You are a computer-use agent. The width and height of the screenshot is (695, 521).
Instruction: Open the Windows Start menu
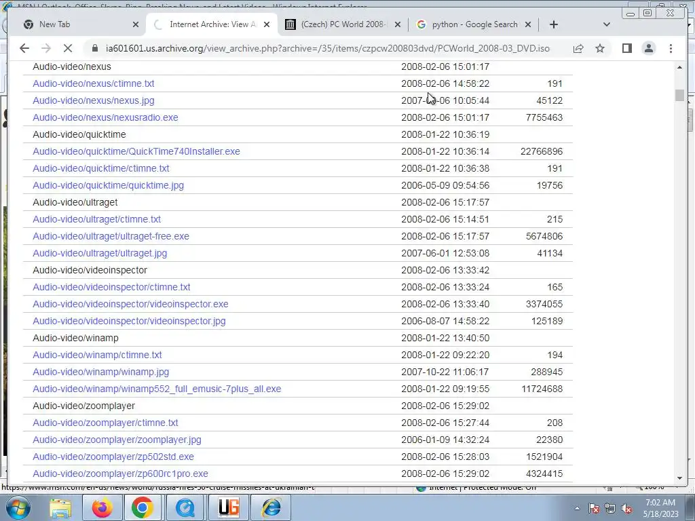tap(18, 507)
